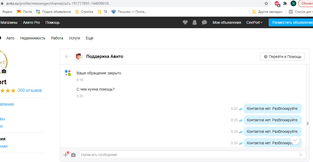Click the 8:18 message timestamp
Screen dimensions: 313x162
(x=80, y=80)
